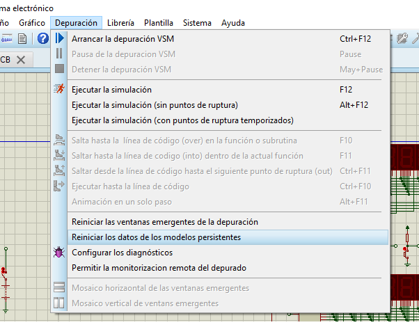This screenshot has height=334, width=419.
Task: Click the blue step-play icon for Arrancar
Action: (59, 38)
